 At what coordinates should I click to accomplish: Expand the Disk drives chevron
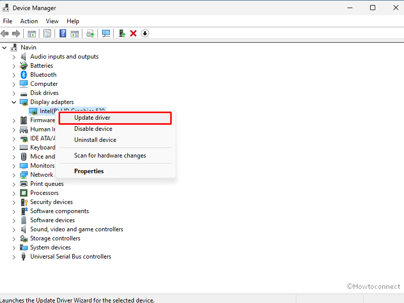click(14, 93)
